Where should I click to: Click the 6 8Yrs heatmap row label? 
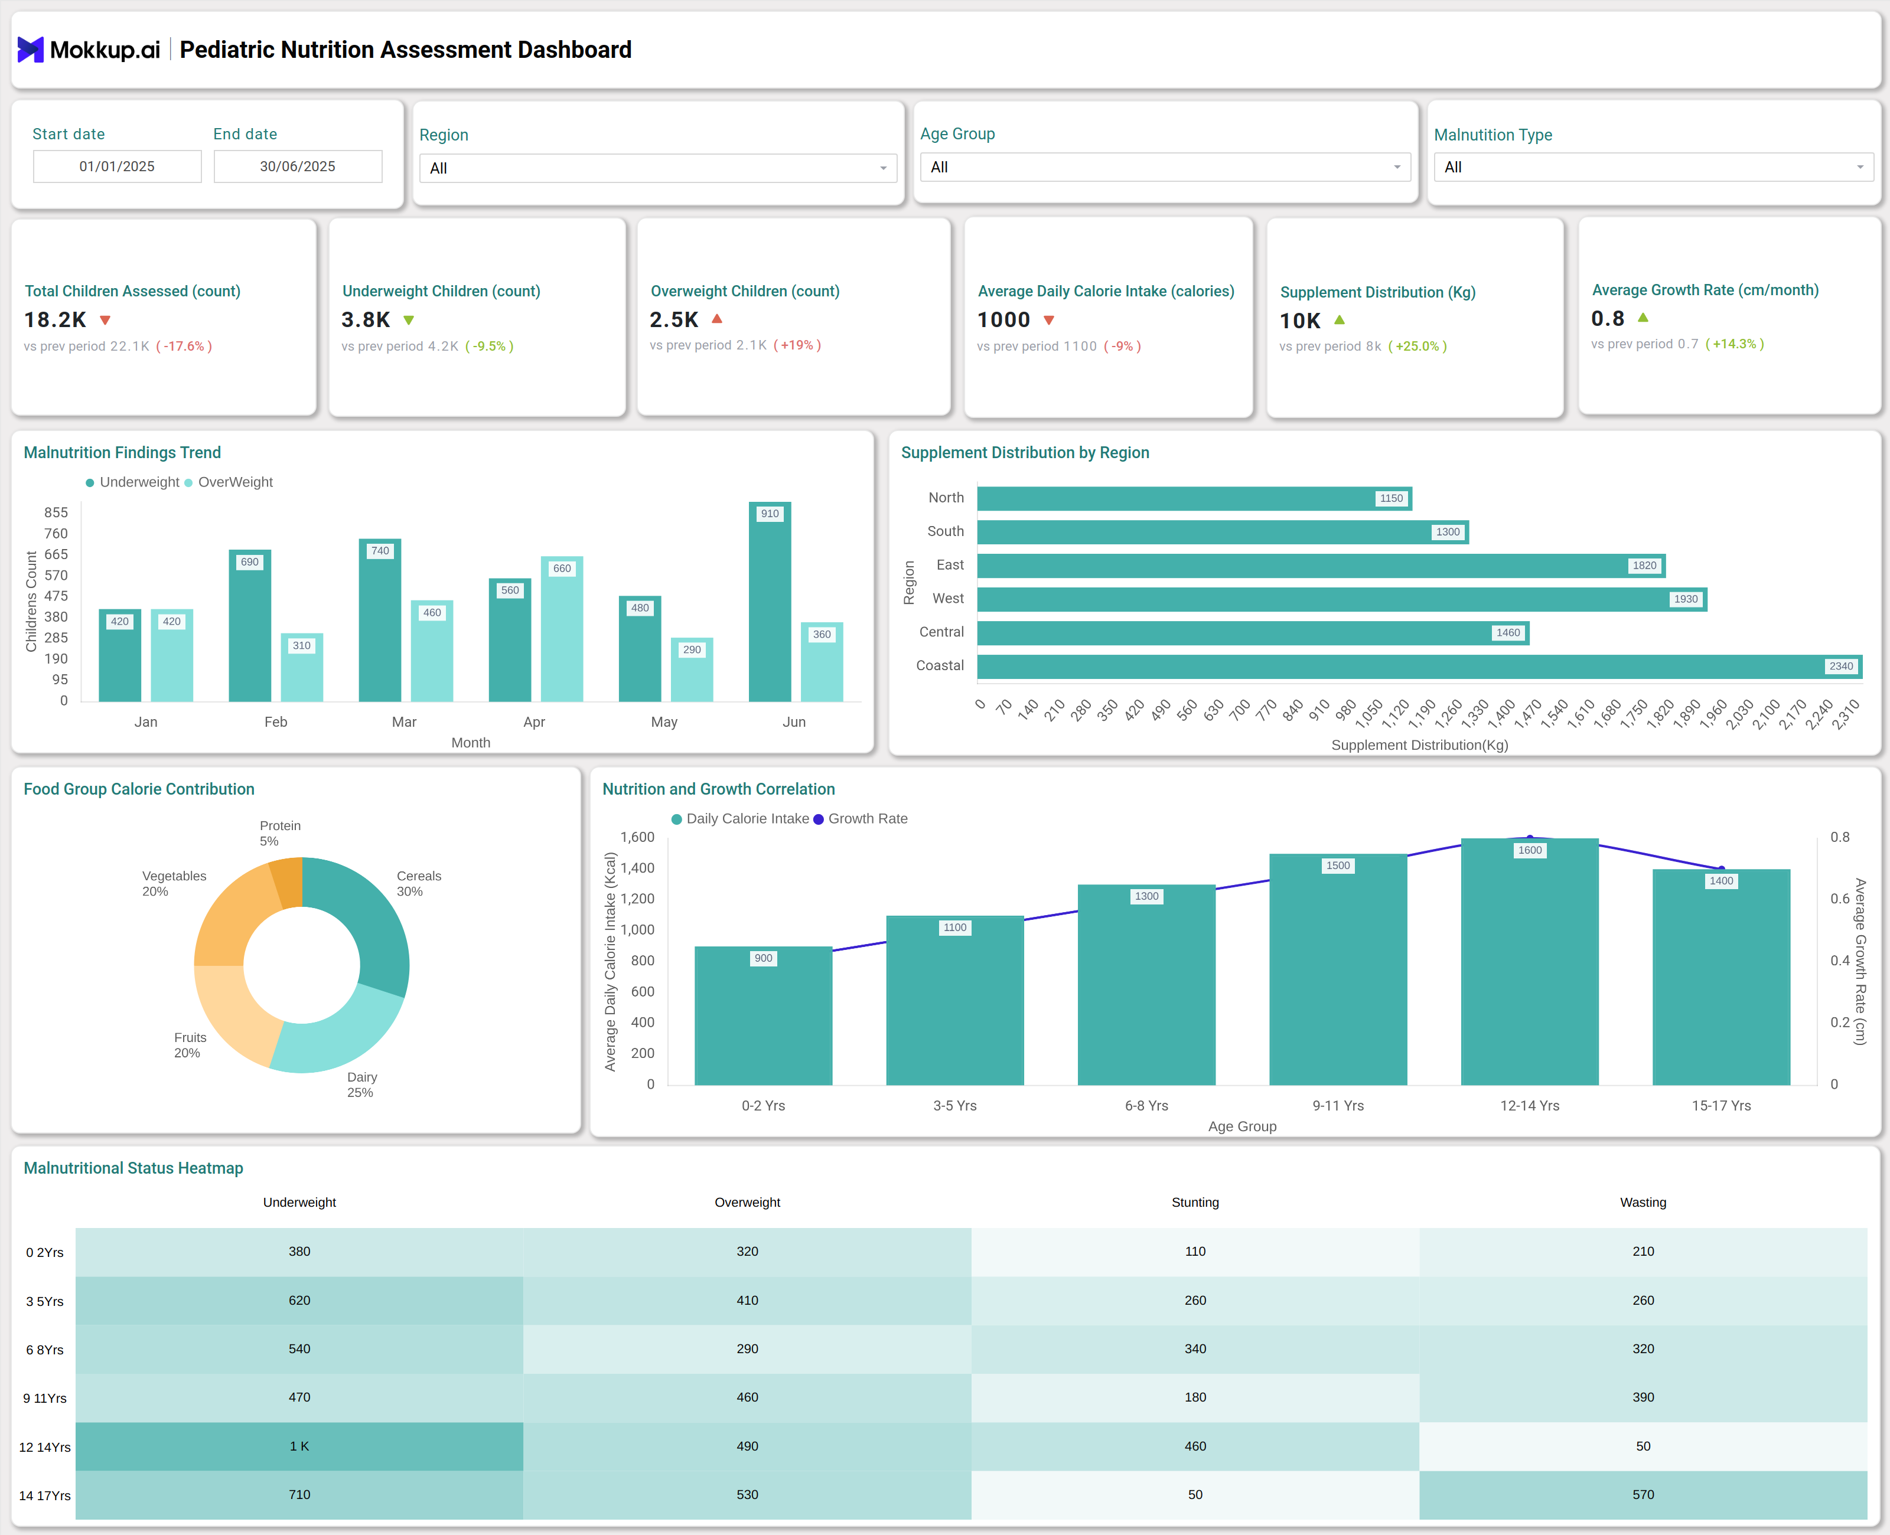coord(45,1350)
